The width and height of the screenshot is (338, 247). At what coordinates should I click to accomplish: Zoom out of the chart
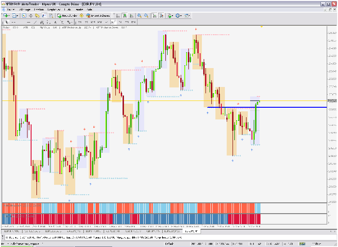(x=146, y=15)
